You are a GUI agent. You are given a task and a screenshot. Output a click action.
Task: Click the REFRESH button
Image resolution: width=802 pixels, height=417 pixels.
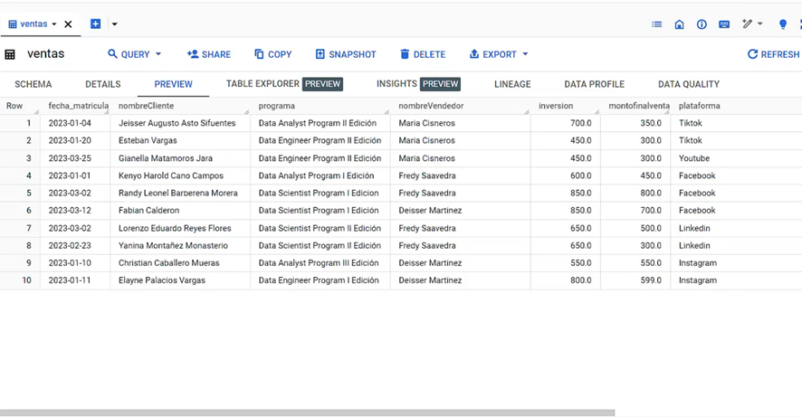pyautogui.click(x=773, y=54)
